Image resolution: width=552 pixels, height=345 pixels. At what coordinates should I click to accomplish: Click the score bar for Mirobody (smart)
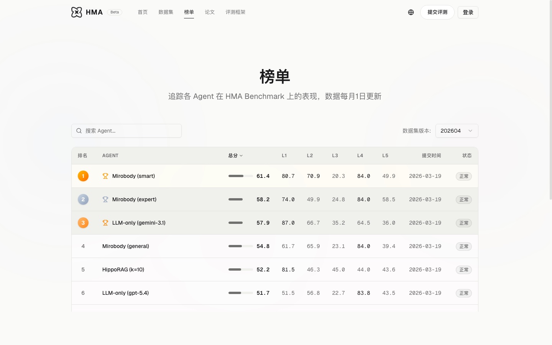point(241,176)
